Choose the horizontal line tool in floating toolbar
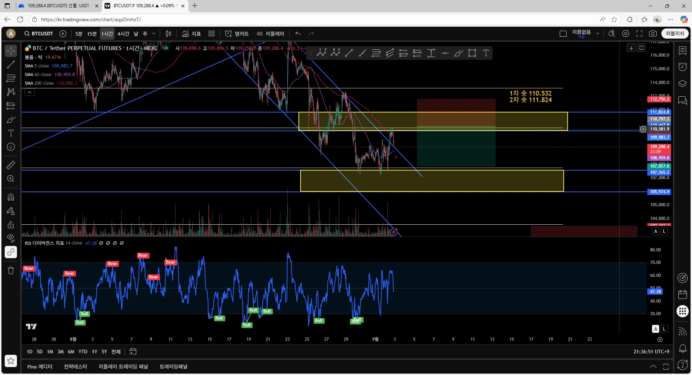 click(x=445, y=53)
